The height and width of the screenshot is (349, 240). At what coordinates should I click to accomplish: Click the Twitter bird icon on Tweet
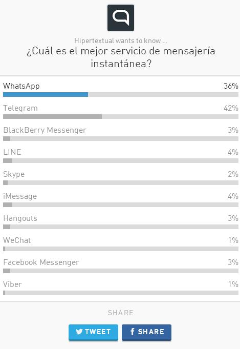[79, 332]
